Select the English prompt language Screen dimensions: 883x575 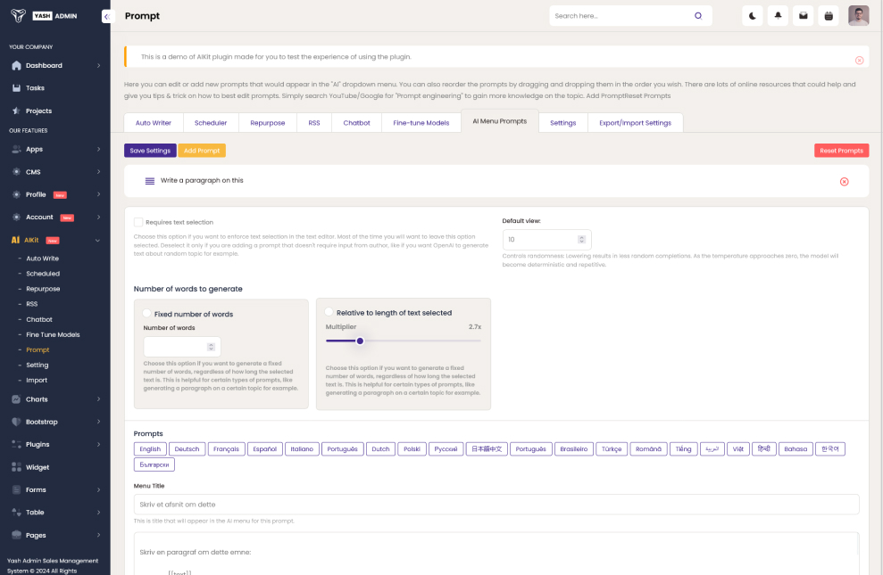tap(150, 449)
